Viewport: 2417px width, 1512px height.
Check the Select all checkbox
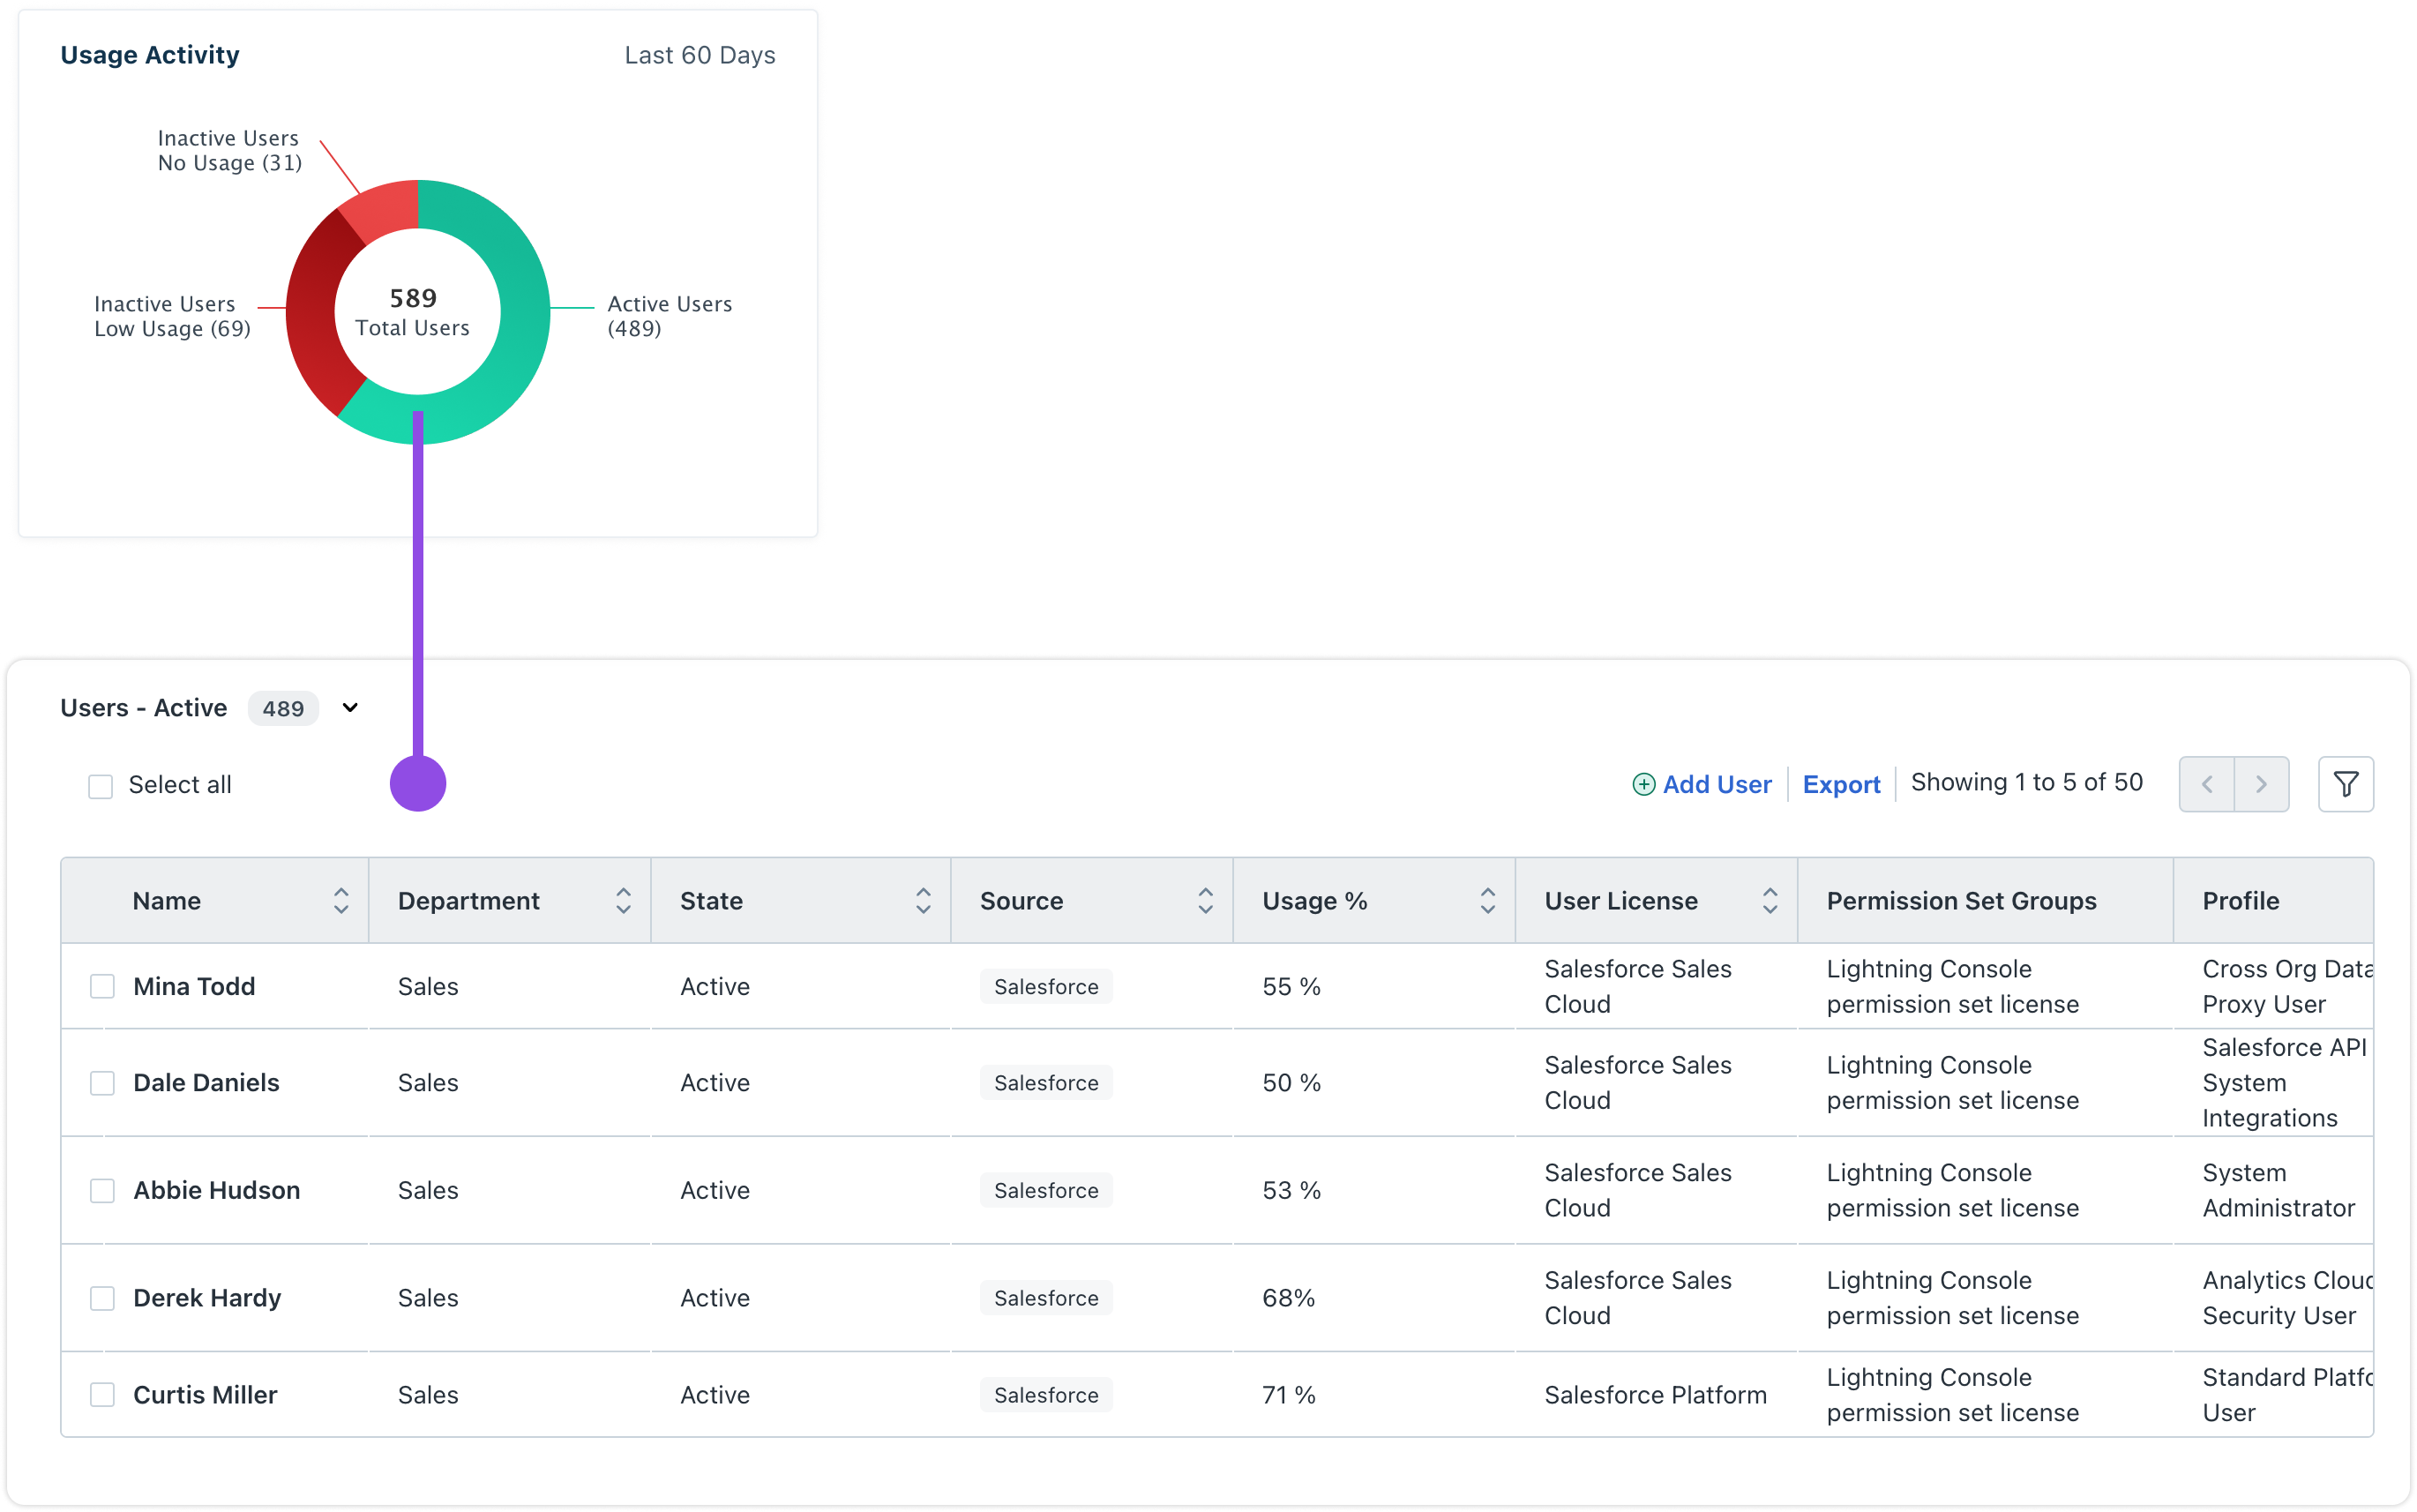pos(101,786)
